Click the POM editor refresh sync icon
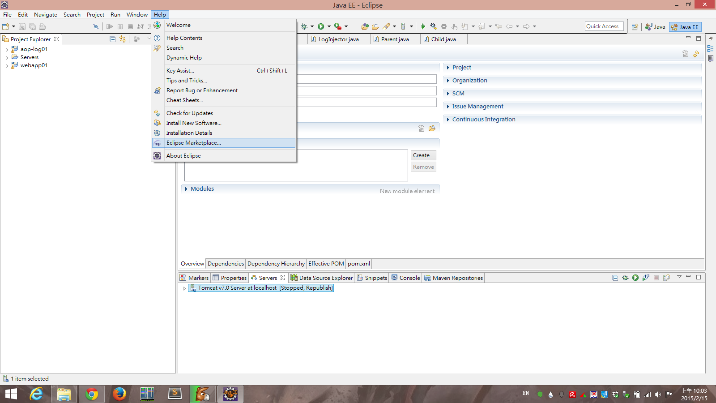This screenshot has width=716, height=403. tap(696, 54)
